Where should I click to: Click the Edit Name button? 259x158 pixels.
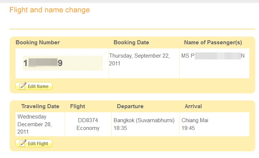pyautogui.click(x=34, y=86)
